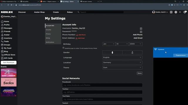Select the Notifications settings tab
Screen dimensions: 188x105
click(53, 42)
